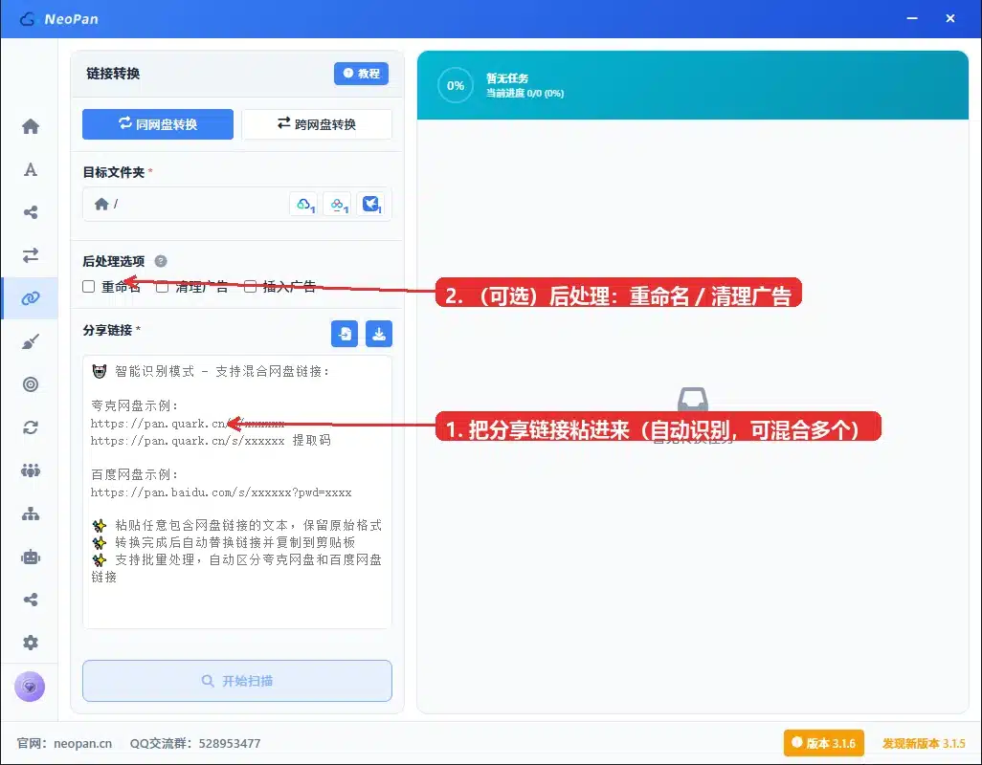The height and width of the screenshot is (765, 982).
Task: Open the group users sidebar icon
Action: pos(30,470)
